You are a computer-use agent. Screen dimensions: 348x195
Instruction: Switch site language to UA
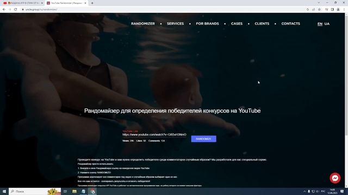tap(327, 24)
